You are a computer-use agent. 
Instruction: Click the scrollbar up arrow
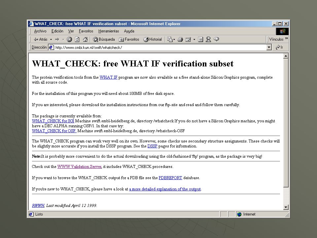(x=286, y=56)
